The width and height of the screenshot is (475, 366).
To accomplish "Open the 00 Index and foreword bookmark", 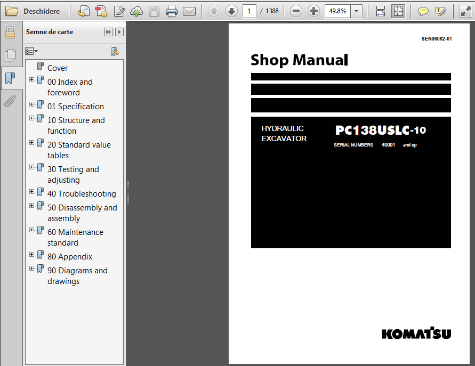I will (x=70, y=87).
